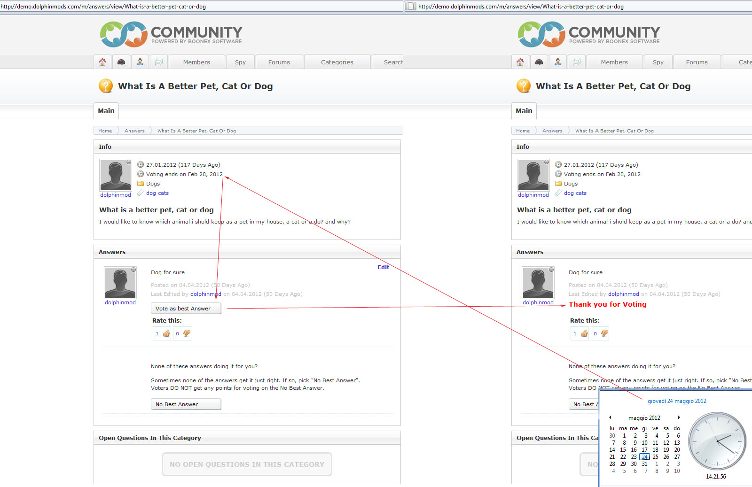The width and height of the screenshot is (752, 487).
Task: Click 'No Best Answer' button in left page
Action: tap(186, 404)
